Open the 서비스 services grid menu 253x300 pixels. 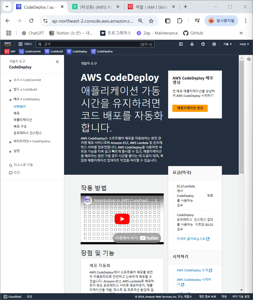25,44
